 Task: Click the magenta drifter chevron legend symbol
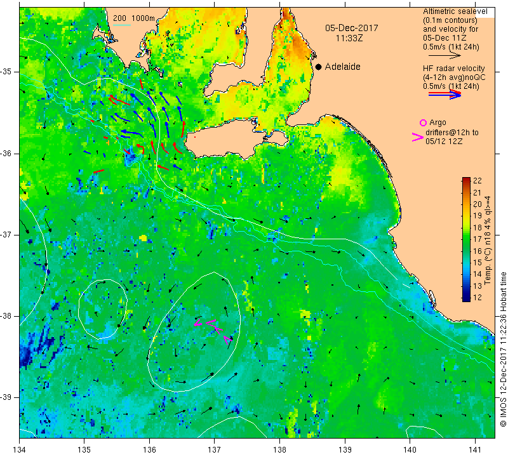417,137
